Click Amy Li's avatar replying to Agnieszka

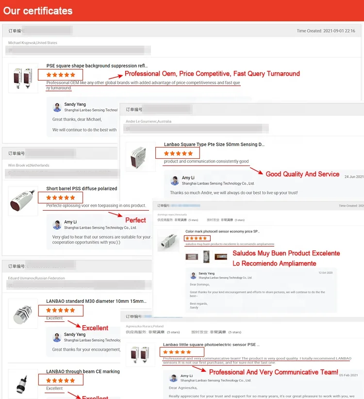pyautogui.click(x=173, y=378)
